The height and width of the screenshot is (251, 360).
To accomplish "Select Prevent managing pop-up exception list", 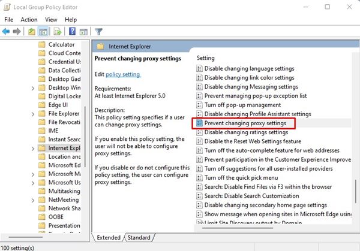I will [251, 96].
